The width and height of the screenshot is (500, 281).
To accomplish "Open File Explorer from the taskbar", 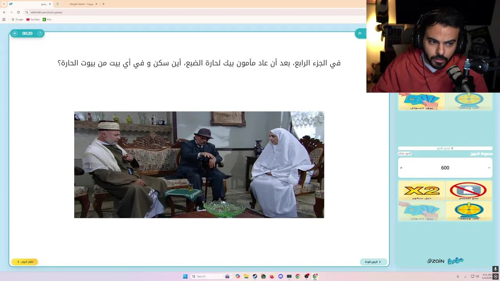I will (246, 276).
